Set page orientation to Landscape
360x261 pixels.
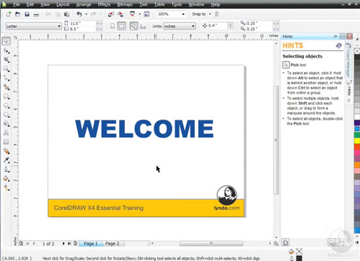[122, 26]
